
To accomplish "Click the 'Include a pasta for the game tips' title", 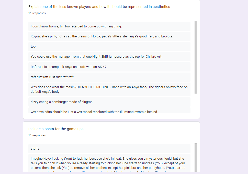I will tap(56, 129).
